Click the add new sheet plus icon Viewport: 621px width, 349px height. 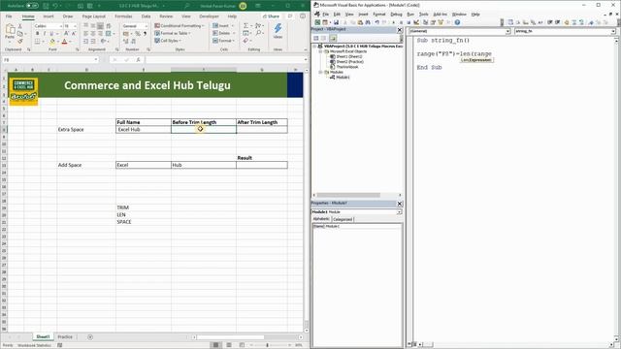click(x=90, y=337)
